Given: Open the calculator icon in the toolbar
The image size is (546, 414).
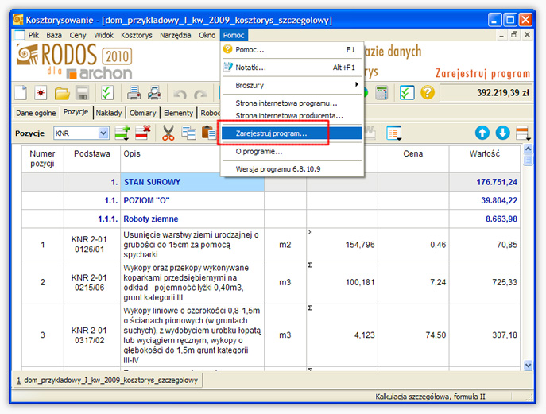Looking at the screenshot, I should 381,93.
